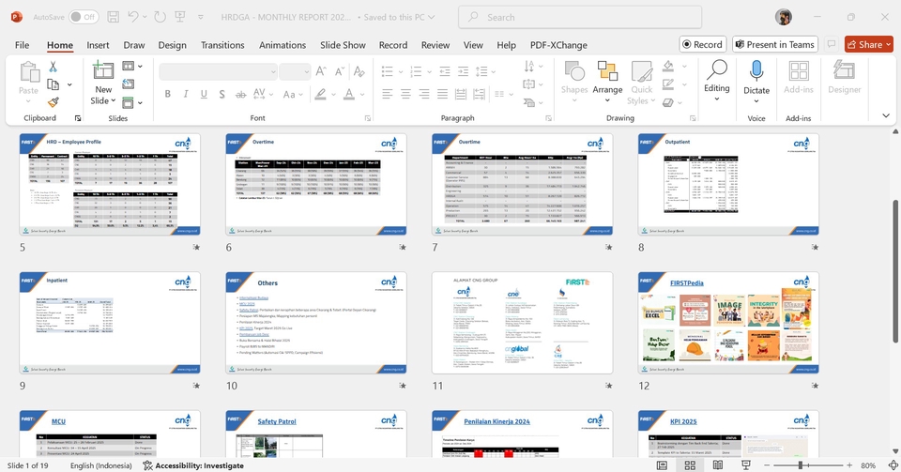
Task: Open Transitions tab
Action: (x=222, y=45)
